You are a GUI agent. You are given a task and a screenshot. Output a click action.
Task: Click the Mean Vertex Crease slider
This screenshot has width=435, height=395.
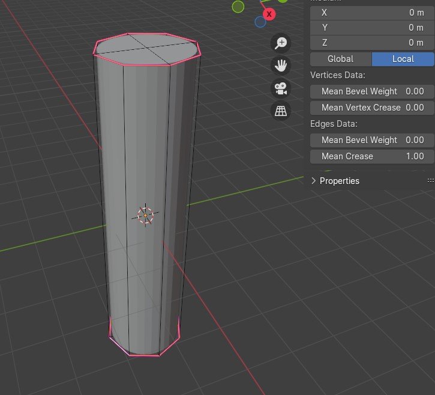click(371, 108)
